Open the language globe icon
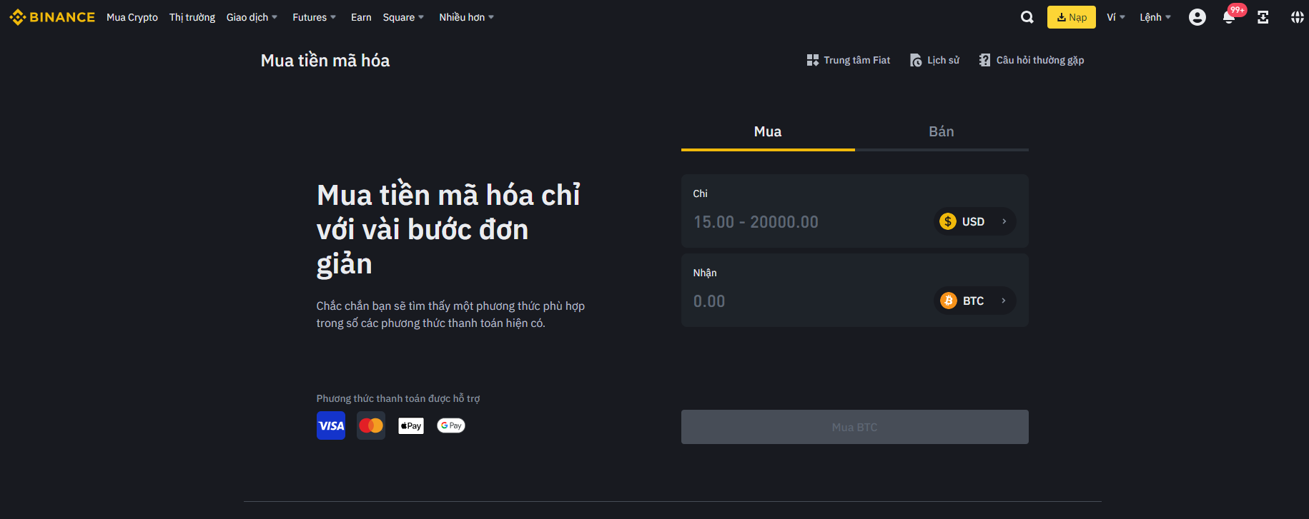 1298,17
